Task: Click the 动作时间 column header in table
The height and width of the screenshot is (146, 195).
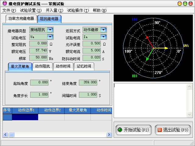Action: click(101, 110)
